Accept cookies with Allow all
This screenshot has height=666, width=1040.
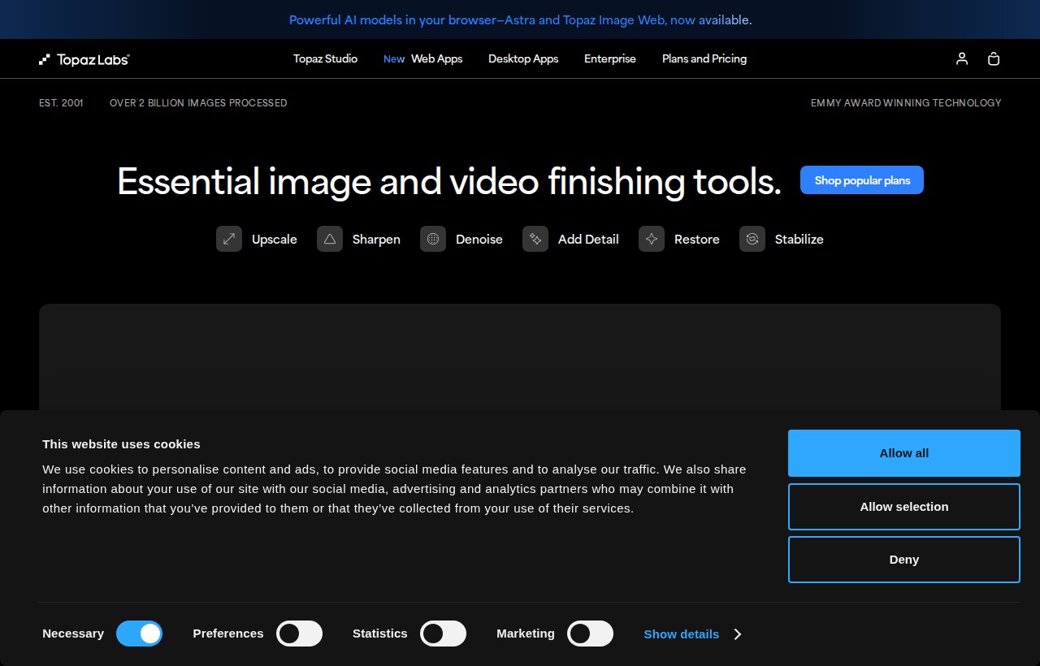tap(904, 453)
